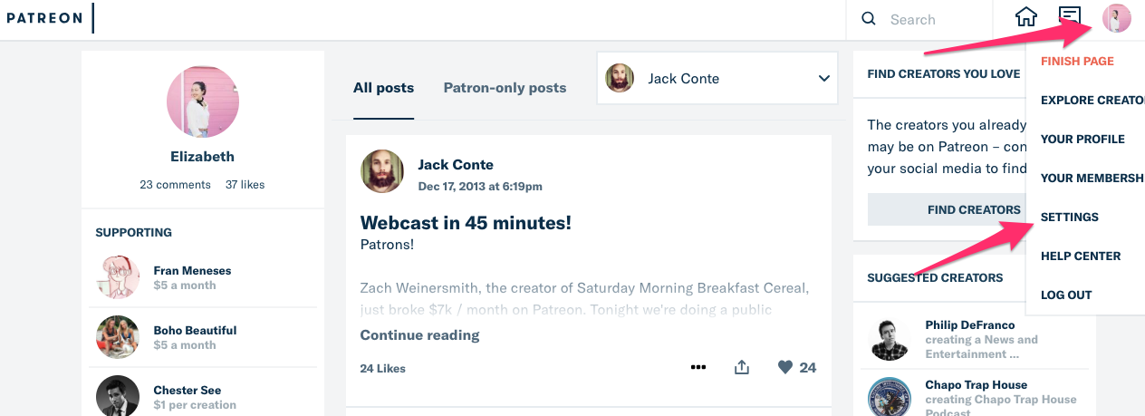Click the home icon in header
The width and height of the screenshot is (1145, 416).
(1025, 18)
